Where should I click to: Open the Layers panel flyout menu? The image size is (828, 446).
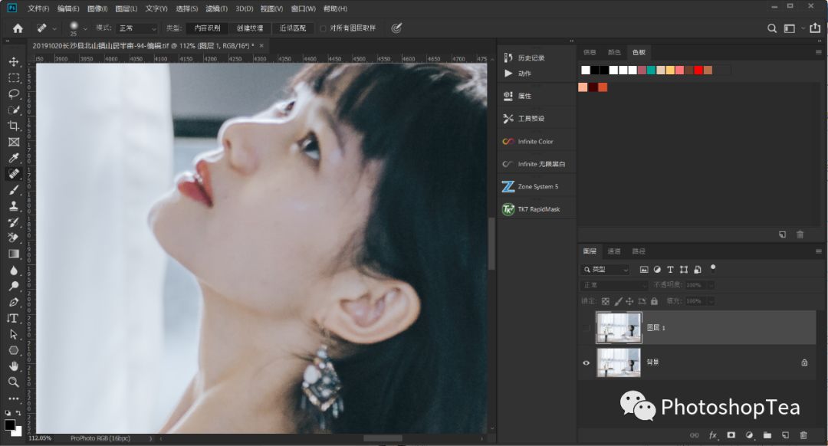819,251
